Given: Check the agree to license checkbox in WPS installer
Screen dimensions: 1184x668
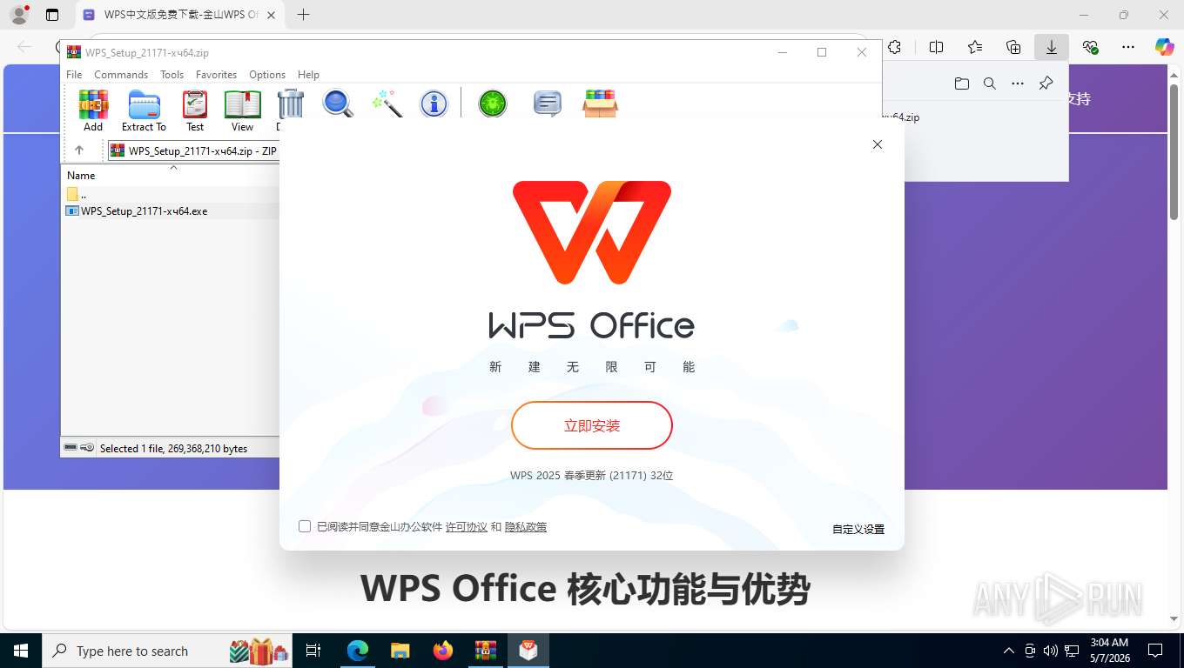Looking at the screenshot, I should (x=305, y=526).
